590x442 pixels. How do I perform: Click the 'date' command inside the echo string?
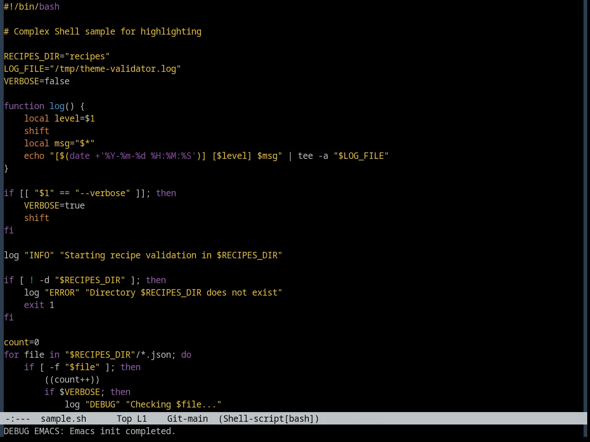[80, 156]
